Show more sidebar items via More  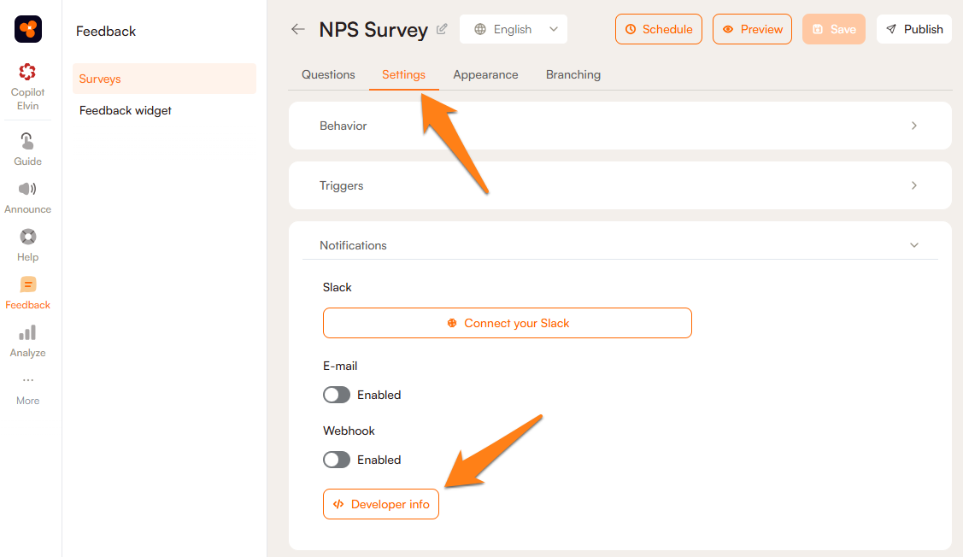tap(28, 388)
